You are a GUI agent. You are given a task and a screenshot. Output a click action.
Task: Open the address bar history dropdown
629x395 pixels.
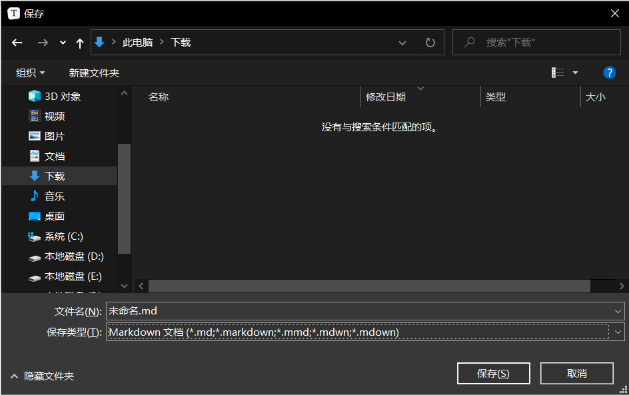[402, 43]
